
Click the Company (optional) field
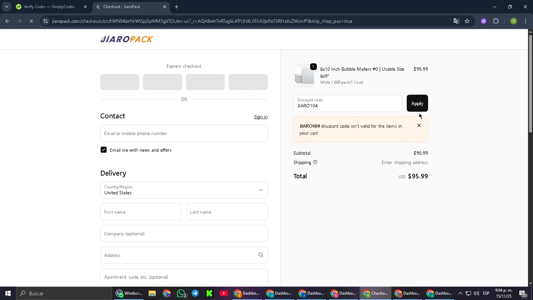click(x=184, y=234)
